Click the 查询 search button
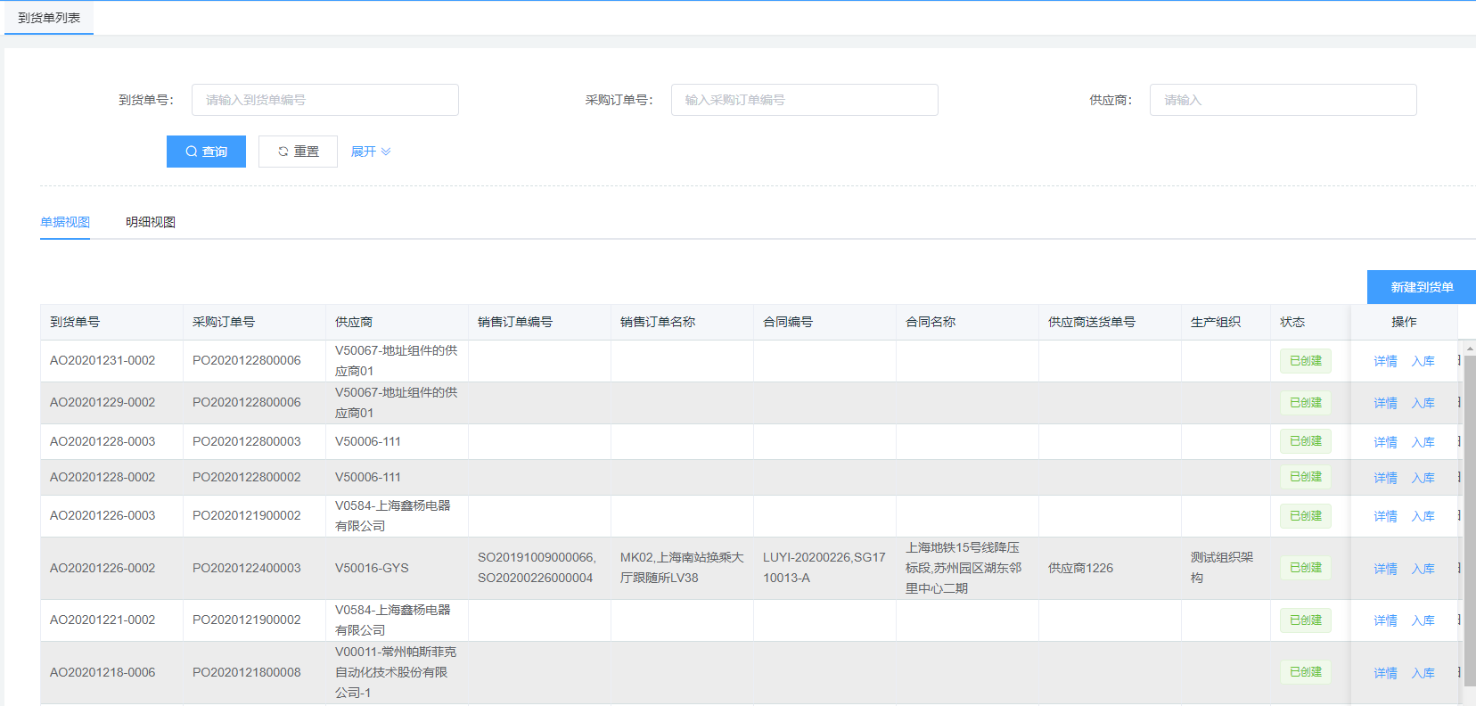 pos(206,152)
